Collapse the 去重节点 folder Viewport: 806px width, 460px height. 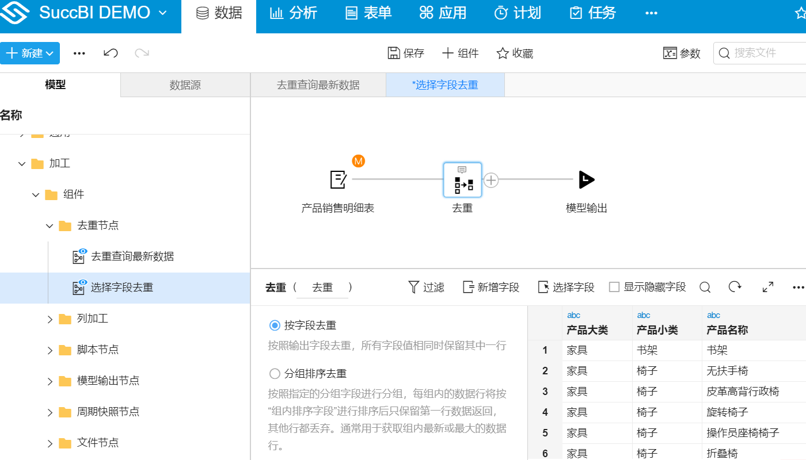click(x=49, y=225)
